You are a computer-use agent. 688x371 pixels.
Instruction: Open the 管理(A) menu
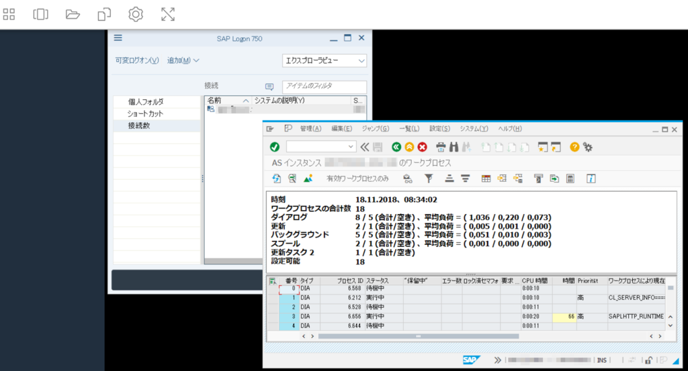[310, 129]
